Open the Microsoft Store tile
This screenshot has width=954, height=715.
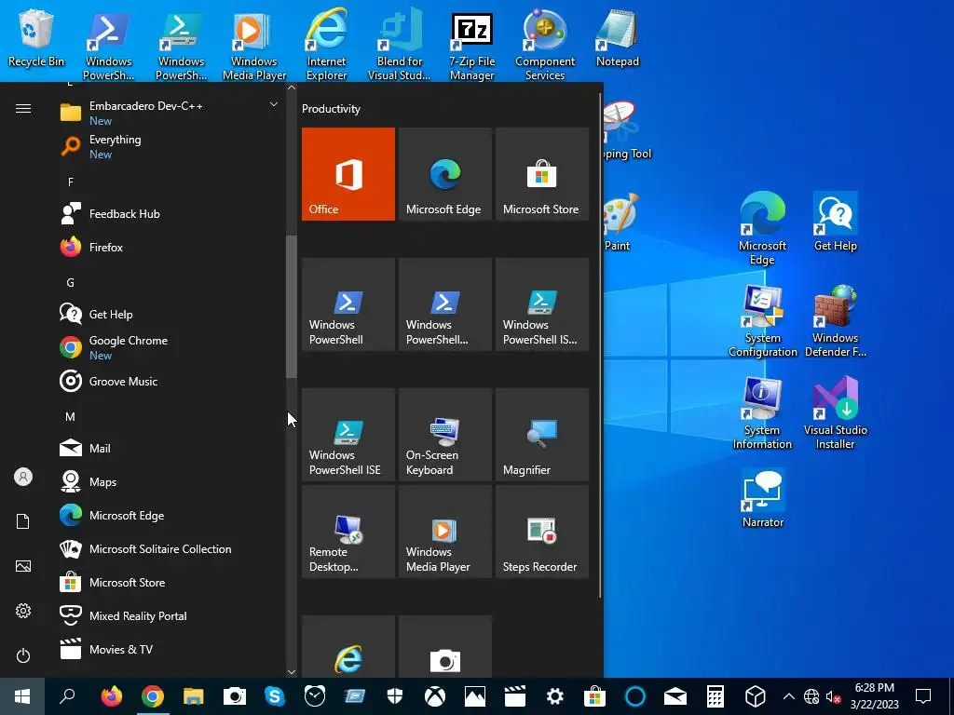coord(542,174)
